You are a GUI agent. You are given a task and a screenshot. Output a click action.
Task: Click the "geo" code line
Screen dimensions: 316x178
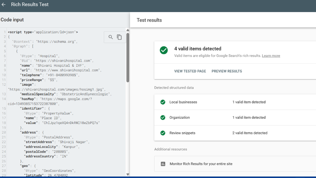click(x=28, y=166)
